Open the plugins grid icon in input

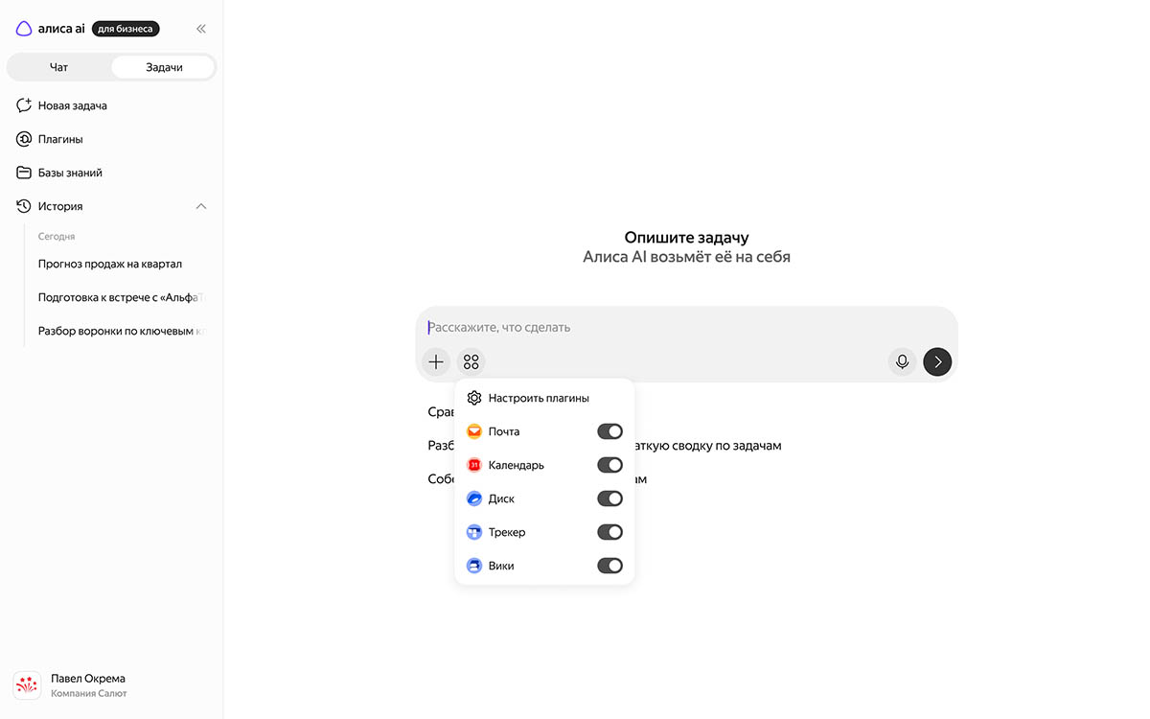471,361
